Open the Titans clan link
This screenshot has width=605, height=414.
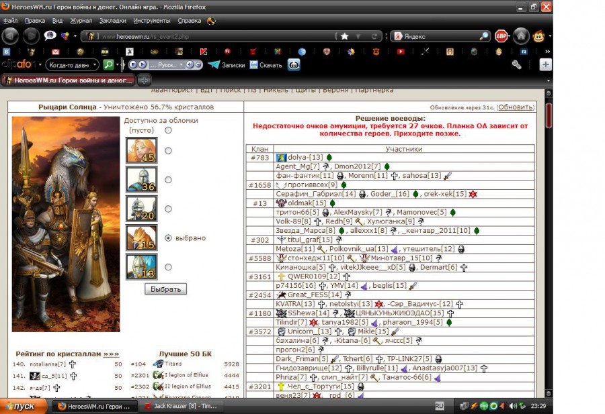pyautogui.click(x=173, y=364)
